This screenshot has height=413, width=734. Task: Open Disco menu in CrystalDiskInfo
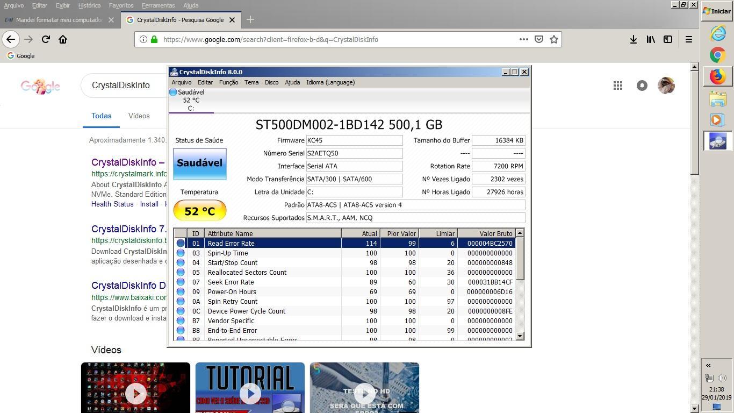[x=271, y=82]
